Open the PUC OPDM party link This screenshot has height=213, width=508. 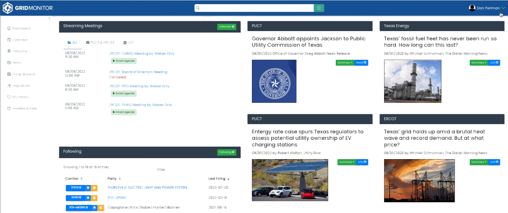pos(116,197)
